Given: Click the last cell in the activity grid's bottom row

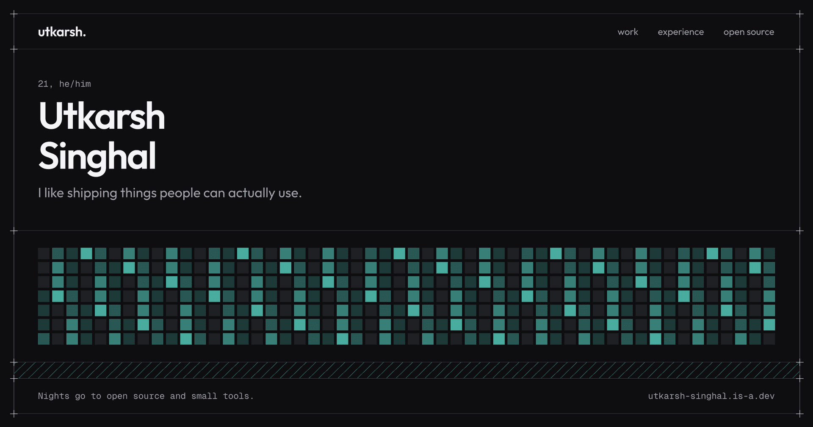Looking at the screenshot, I should coord(769,339).
